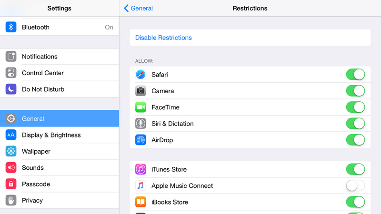This screenshot has height=214, width=381.
Task: Tap the FaceTime video icon
Action: (x=140, y=107)
